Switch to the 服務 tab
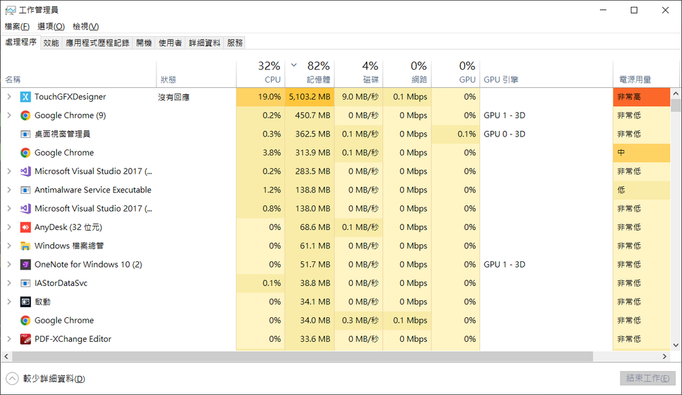Image resolution: width=682 pixels, height=395 pixels. [x=235, y=43]
